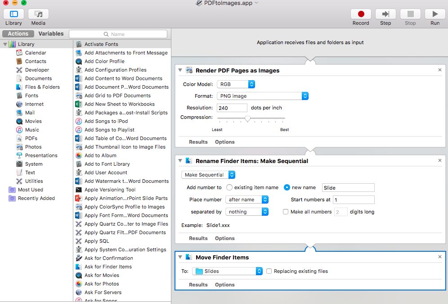Open the Format PNG image dropdown
Screen dimensions: 448x304
(x=263, y=96)
